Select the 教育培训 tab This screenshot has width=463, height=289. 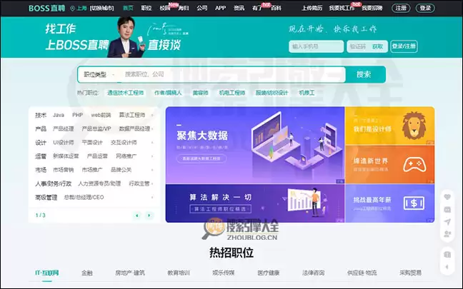pyautogui.click(x=179, y=273)
